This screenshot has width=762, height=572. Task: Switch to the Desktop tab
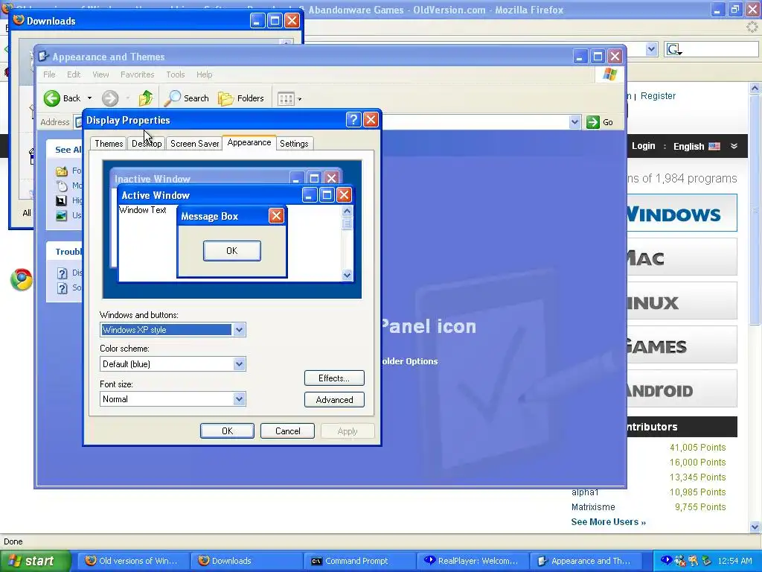pos(147,144)
